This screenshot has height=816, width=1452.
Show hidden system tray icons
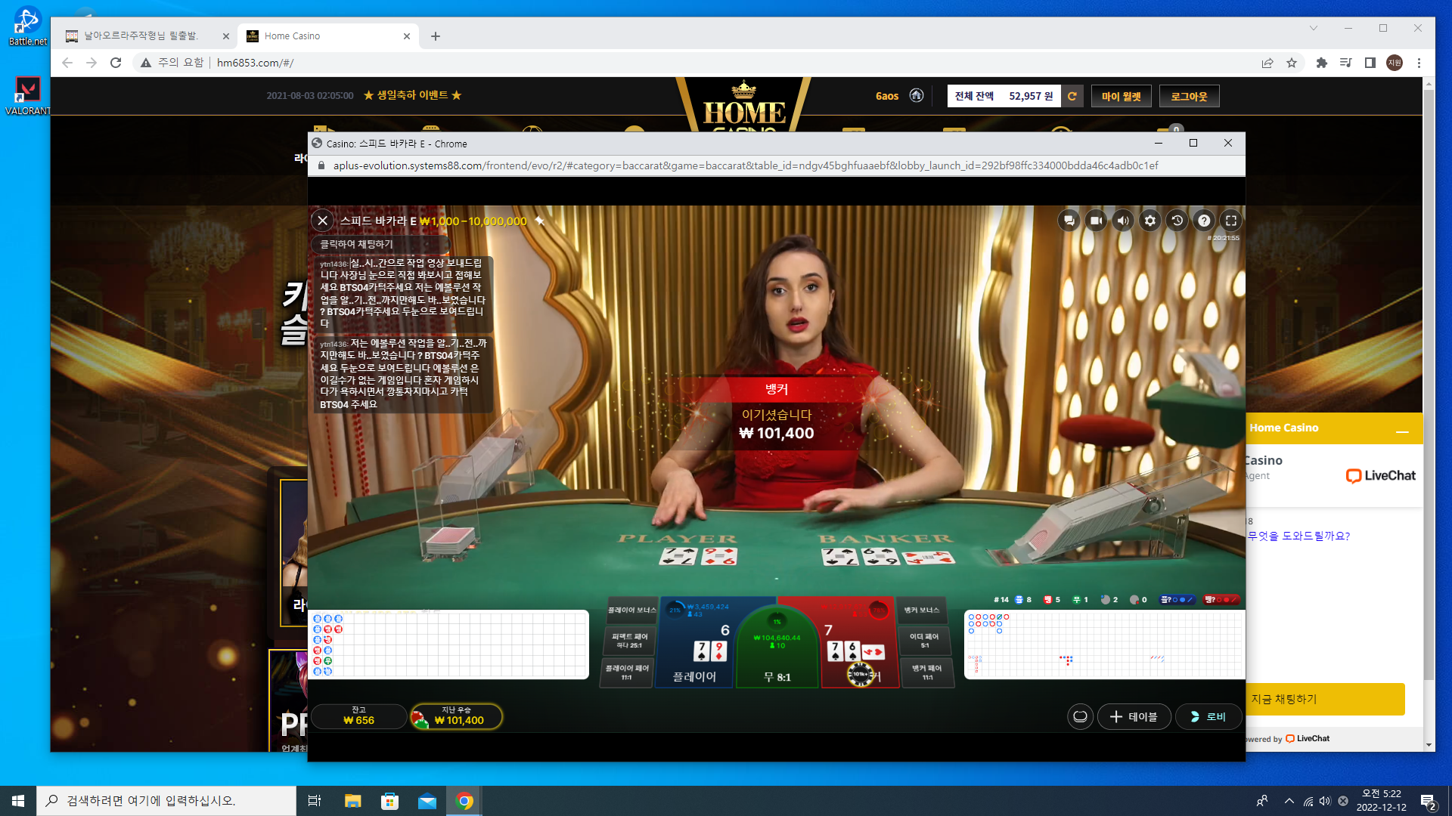click(1289, 801)
